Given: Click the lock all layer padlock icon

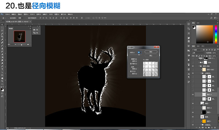Looking at the screenshot, I should 207,56.
